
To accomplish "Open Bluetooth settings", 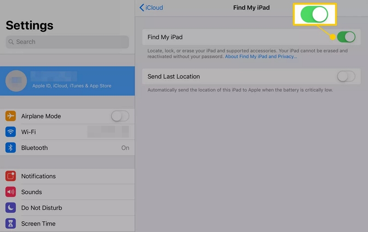I will 67,148.
